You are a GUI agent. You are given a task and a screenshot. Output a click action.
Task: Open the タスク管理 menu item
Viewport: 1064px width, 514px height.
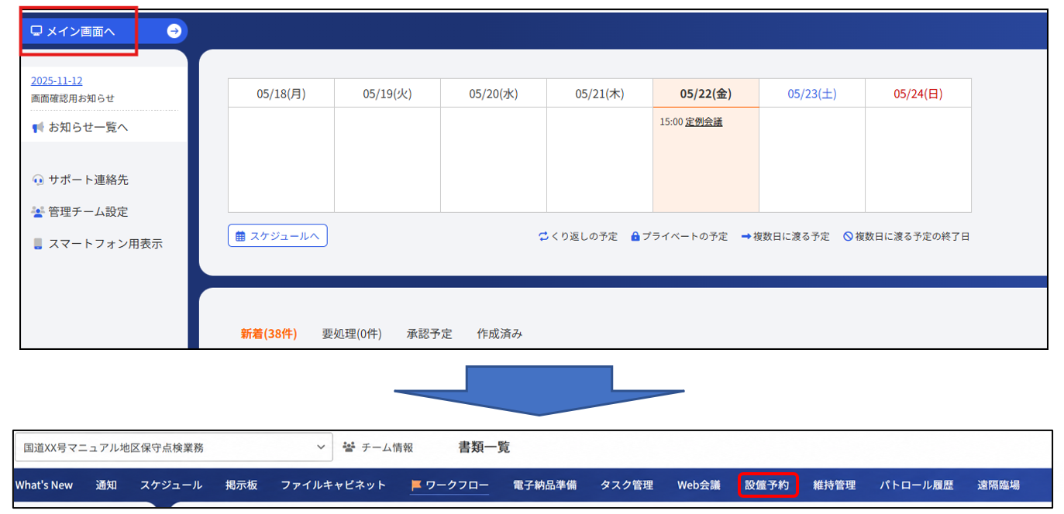627,485
